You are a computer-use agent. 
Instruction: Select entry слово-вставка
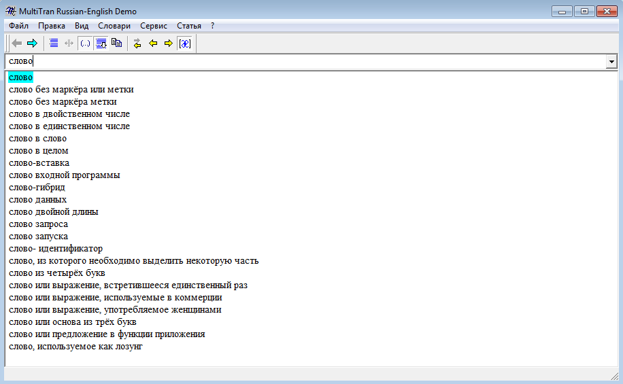click(39, 163)
